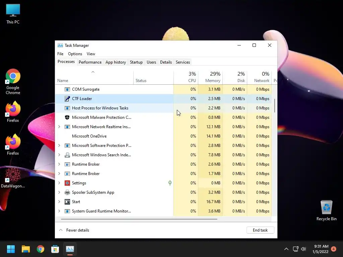The image size is (343, 257).
Task: Sort by Network usage column
Action: click(x=260, y=78)
